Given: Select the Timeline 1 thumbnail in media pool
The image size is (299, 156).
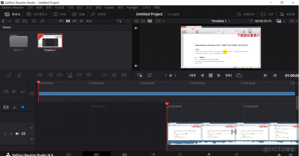Looking at the screenshot, I should 50,41.
